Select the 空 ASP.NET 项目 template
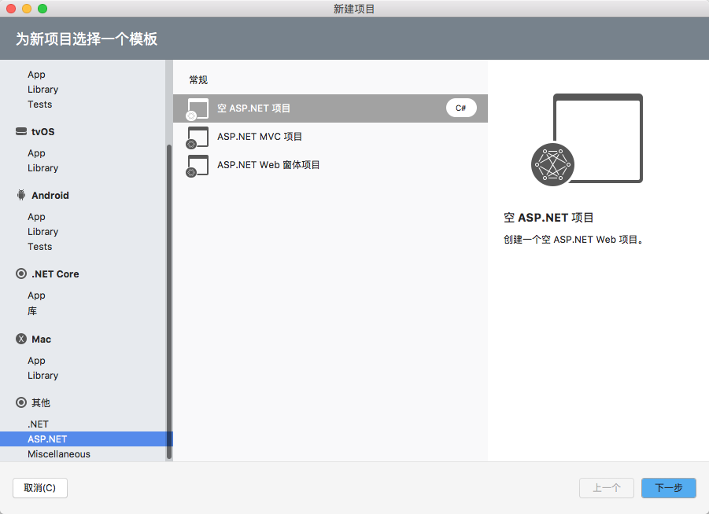 (x=330, y=108)
